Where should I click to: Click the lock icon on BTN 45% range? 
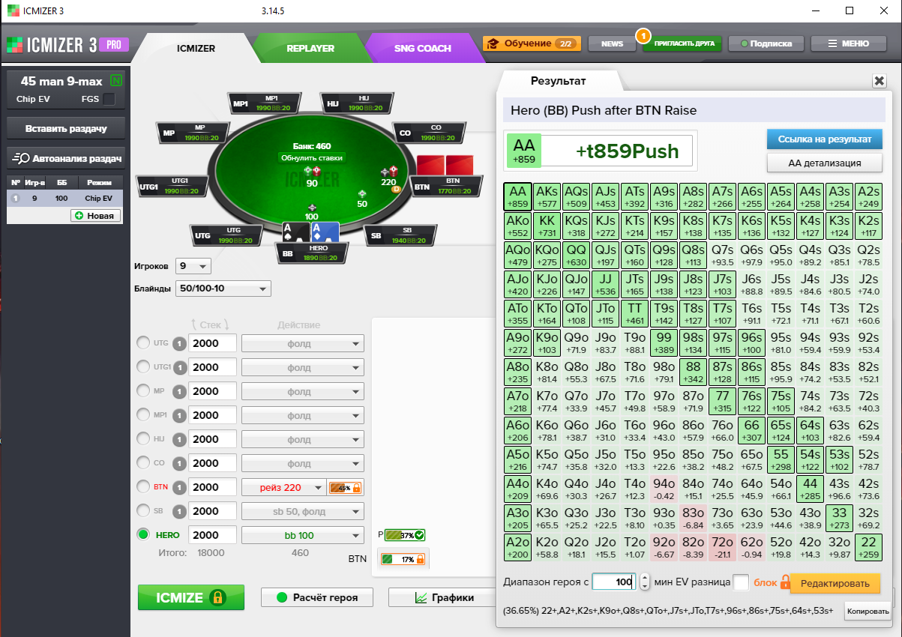coord(357,488)
